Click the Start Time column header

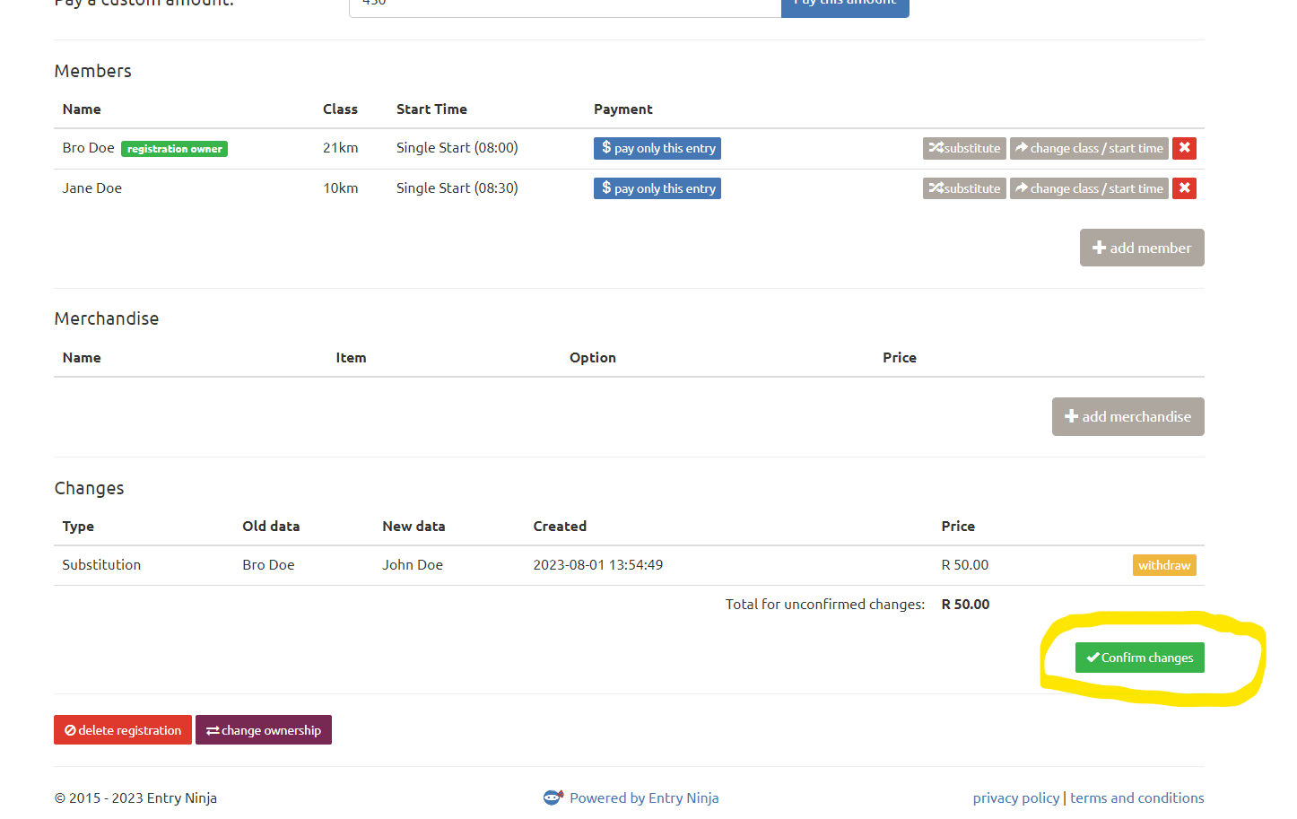click(432, 109)
